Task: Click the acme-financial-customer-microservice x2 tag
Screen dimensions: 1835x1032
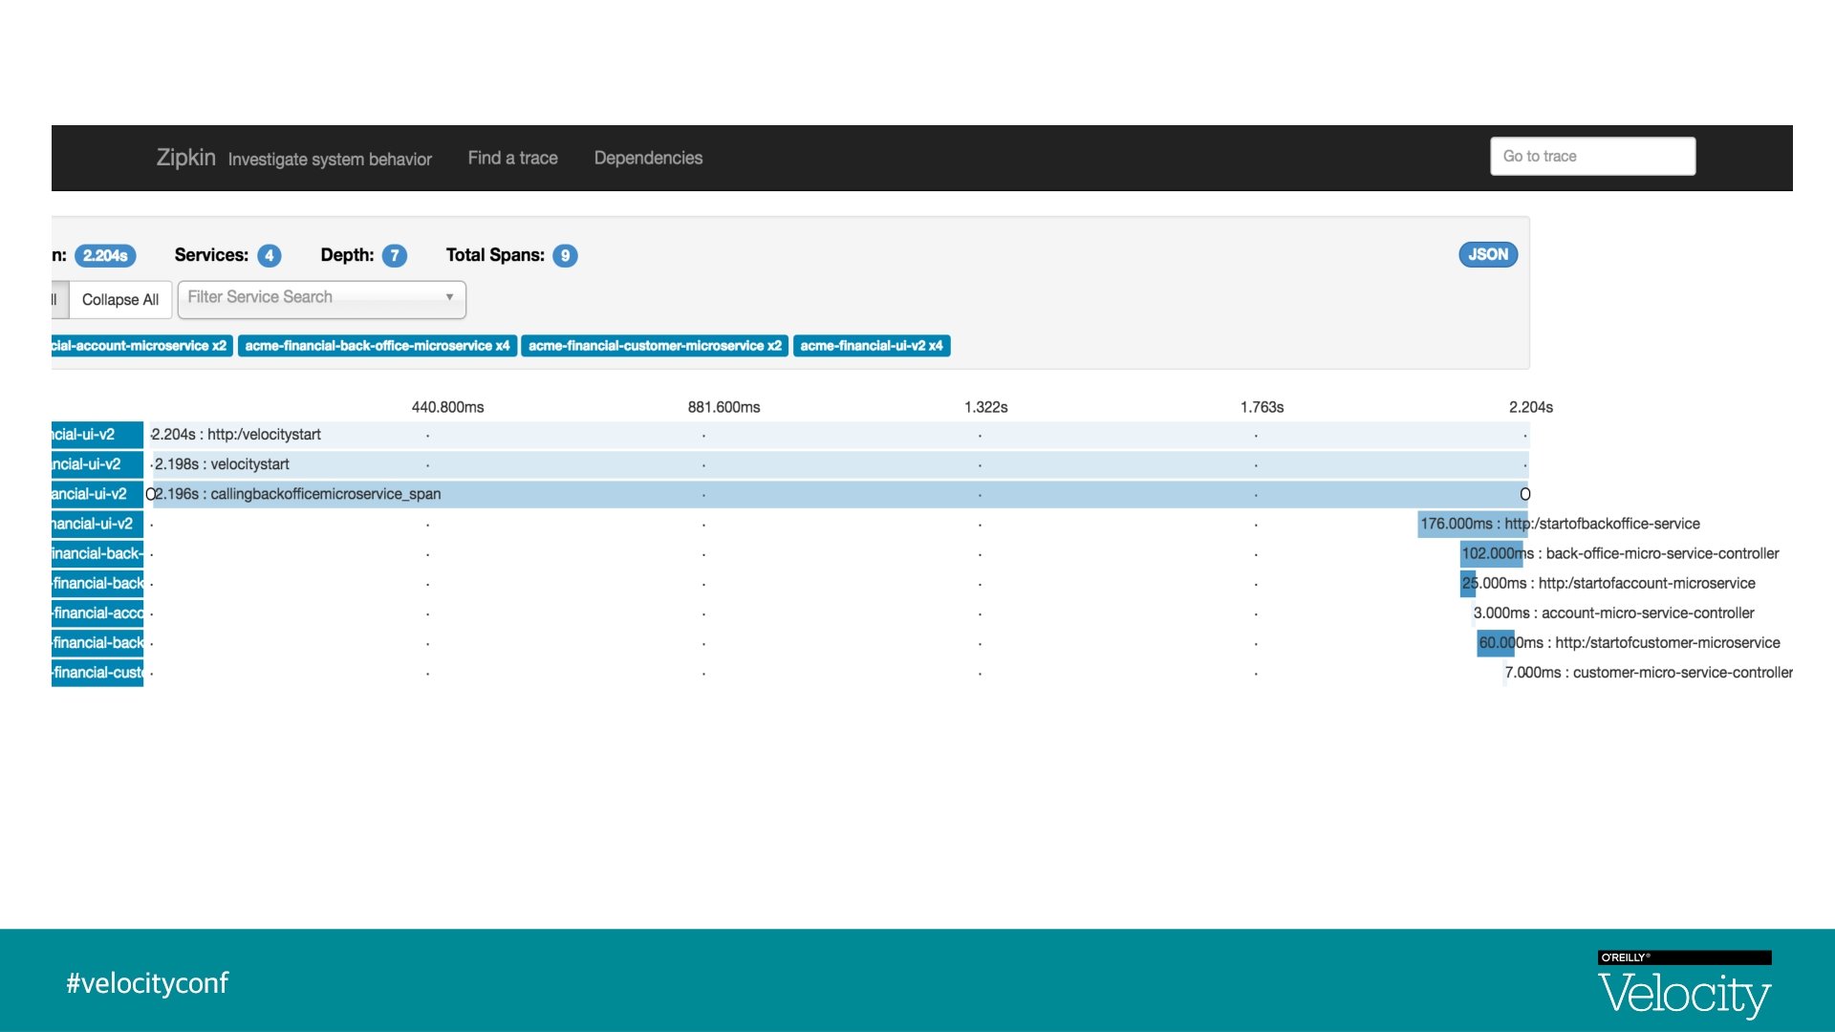Action: [x=655, y=346]
